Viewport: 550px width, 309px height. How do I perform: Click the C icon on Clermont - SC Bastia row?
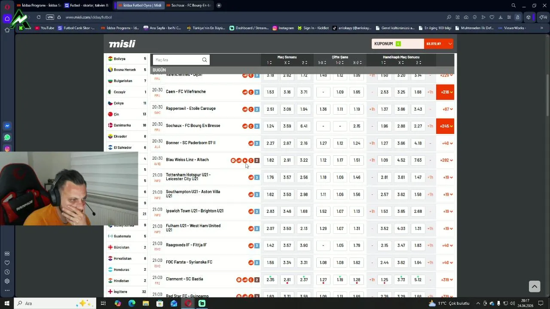251,280
